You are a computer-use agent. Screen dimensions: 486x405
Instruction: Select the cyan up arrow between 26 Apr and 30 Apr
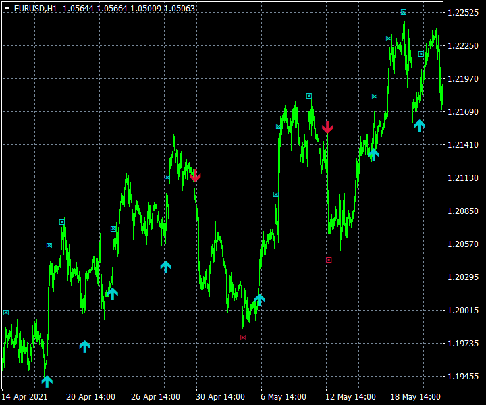(x=166, y=267)
